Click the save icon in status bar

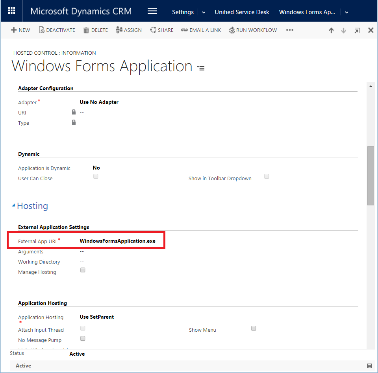(369, 366)
